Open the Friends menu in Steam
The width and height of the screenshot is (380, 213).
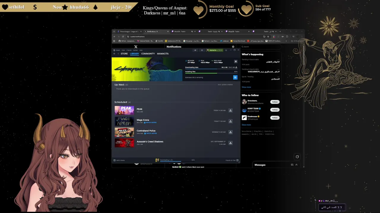(129, 50)
